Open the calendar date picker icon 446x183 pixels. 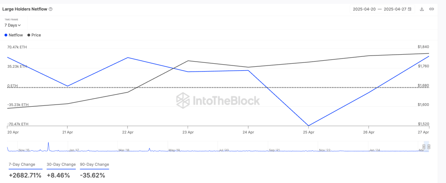(409, 9)
